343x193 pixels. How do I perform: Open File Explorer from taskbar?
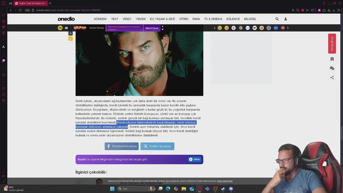tap(184, 189)
